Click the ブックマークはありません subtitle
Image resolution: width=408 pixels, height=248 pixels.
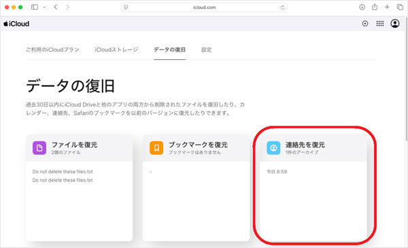point(194,152)
